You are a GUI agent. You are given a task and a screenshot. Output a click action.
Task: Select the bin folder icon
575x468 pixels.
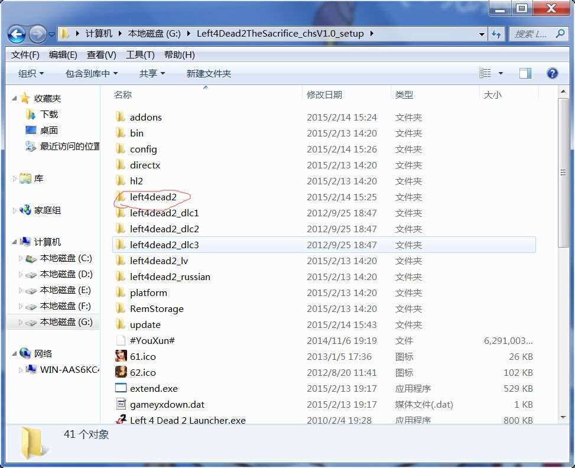click(x=121, y=133)
